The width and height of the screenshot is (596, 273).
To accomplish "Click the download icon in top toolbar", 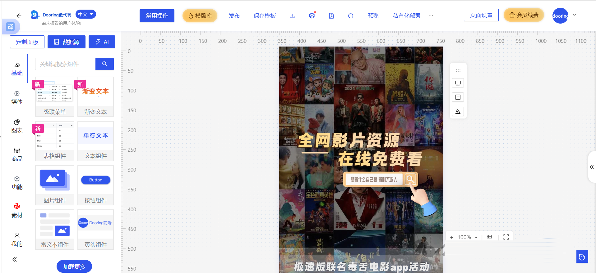I will click(x=292, y=16).
